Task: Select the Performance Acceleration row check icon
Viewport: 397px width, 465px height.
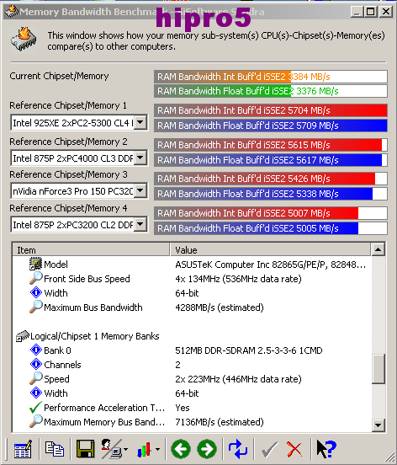Action: (x=35, y=408)
